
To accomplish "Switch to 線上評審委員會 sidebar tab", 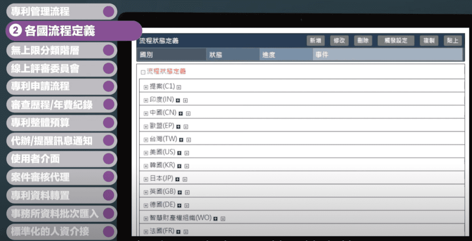I will click(x=45, y=69).
